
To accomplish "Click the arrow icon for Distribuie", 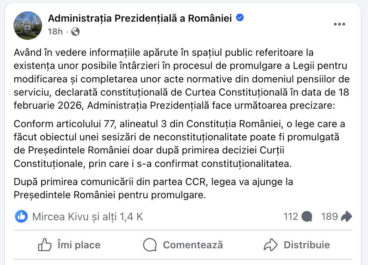I will 270,245.
